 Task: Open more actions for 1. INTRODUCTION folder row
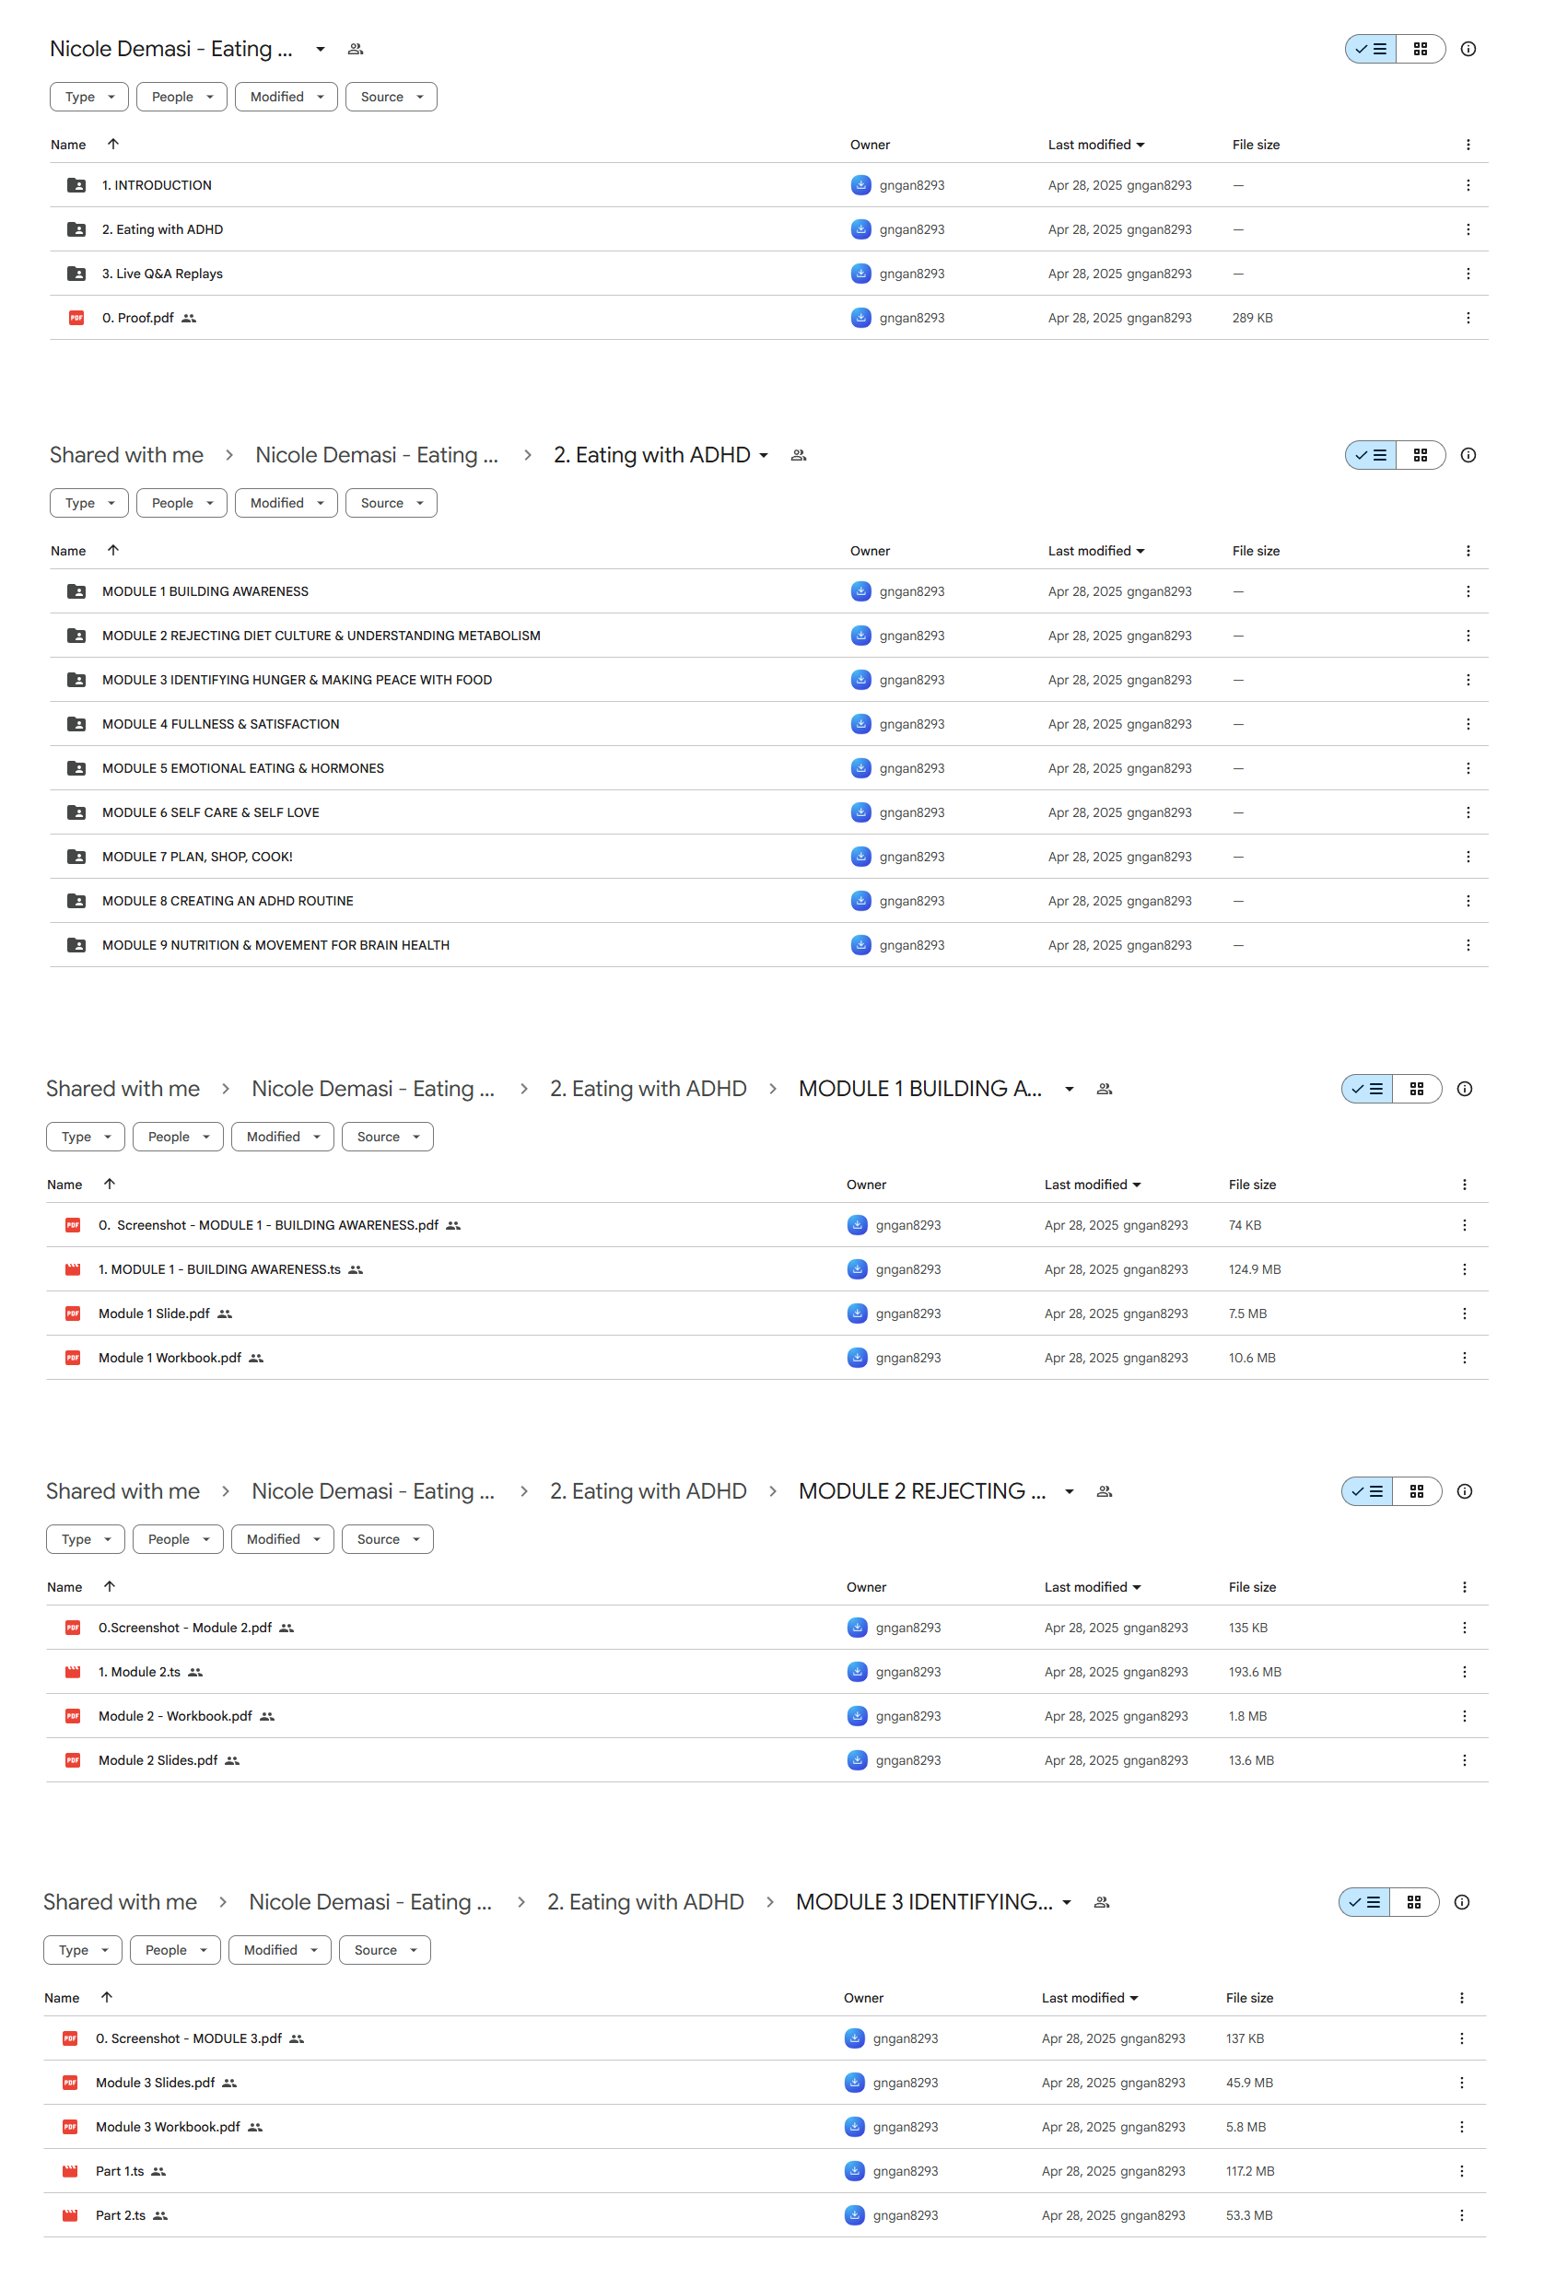point(1467,185)
